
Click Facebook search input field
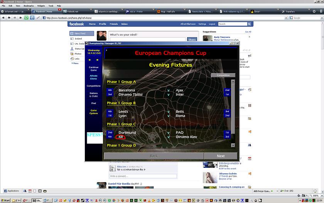coord(233,24)
